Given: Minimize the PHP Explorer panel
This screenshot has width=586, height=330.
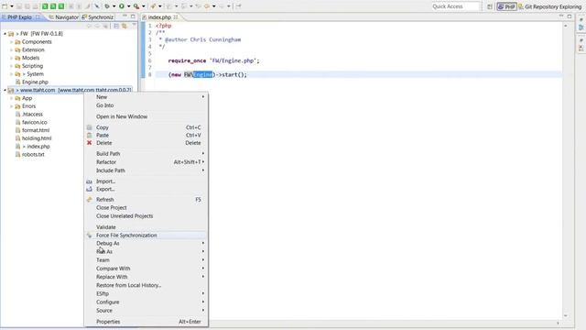Looking at the screenshot, I should 125,16.
